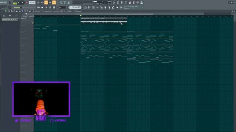Toggle auto-scrolling arrow icon
This screenshot has width=236, height=132.
tap(42, 7)
